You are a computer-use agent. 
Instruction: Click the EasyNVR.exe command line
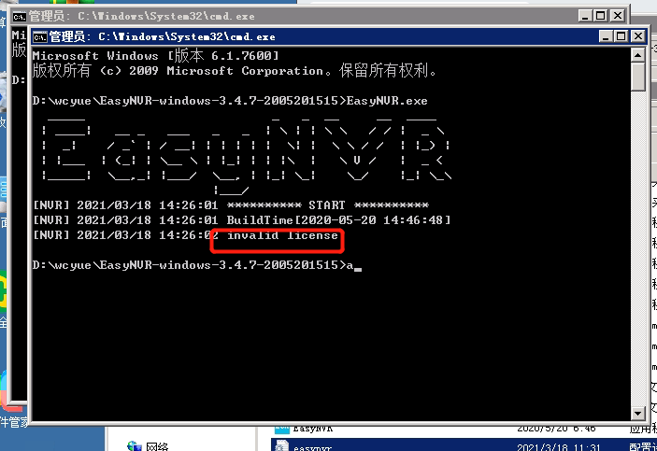(230, 101)
